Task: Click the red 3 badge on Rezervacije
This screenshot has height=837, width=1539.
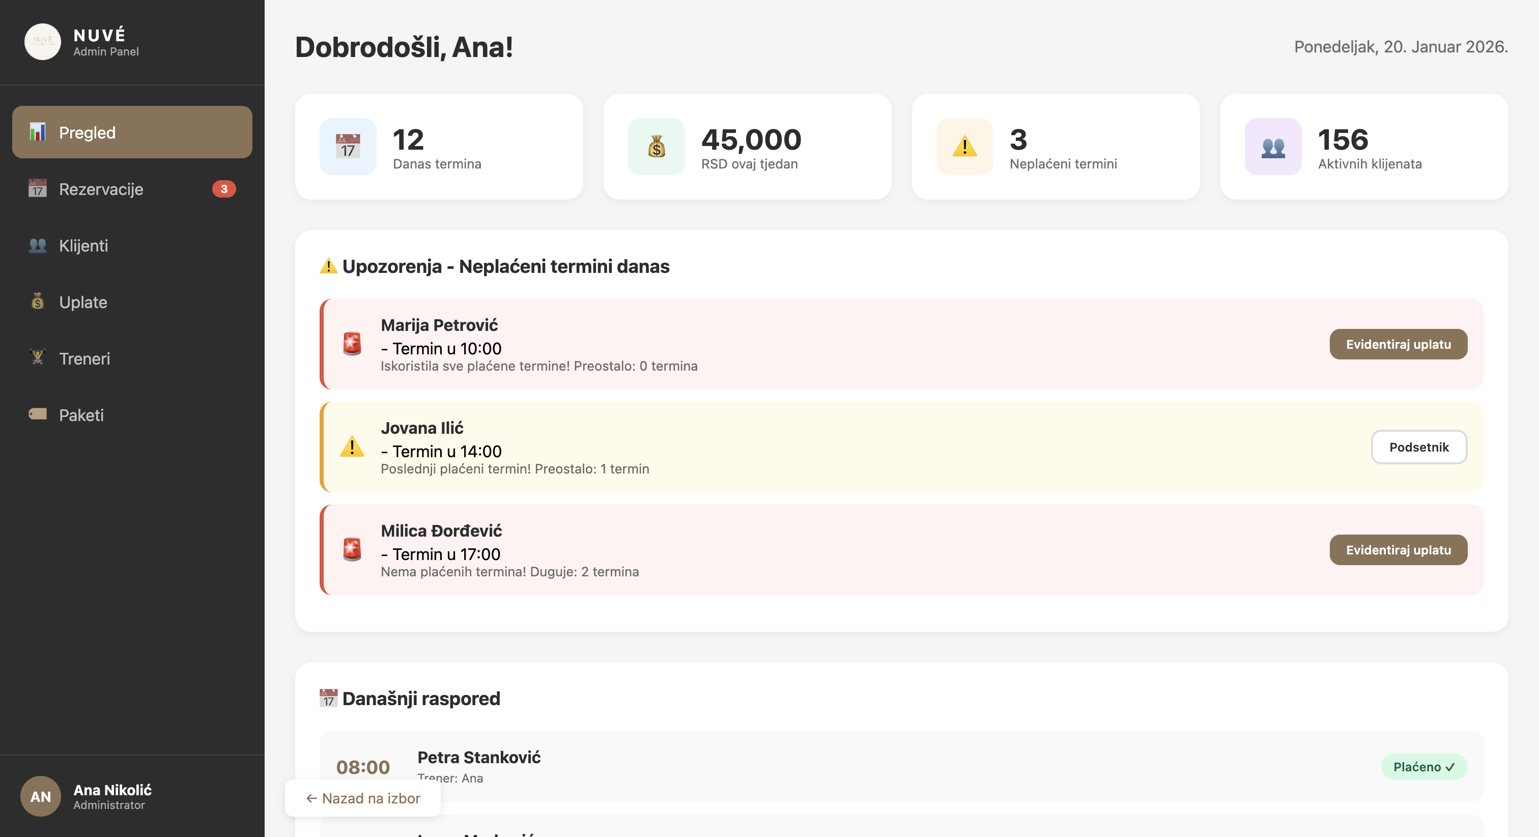Action: point(224,189)
